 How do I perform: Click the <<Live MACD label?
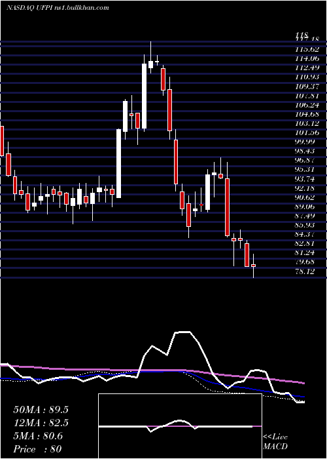point(275,442)
